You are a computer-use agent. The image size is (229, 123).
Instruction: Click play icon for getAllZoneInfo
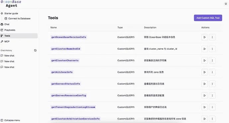tap(204, 72)
